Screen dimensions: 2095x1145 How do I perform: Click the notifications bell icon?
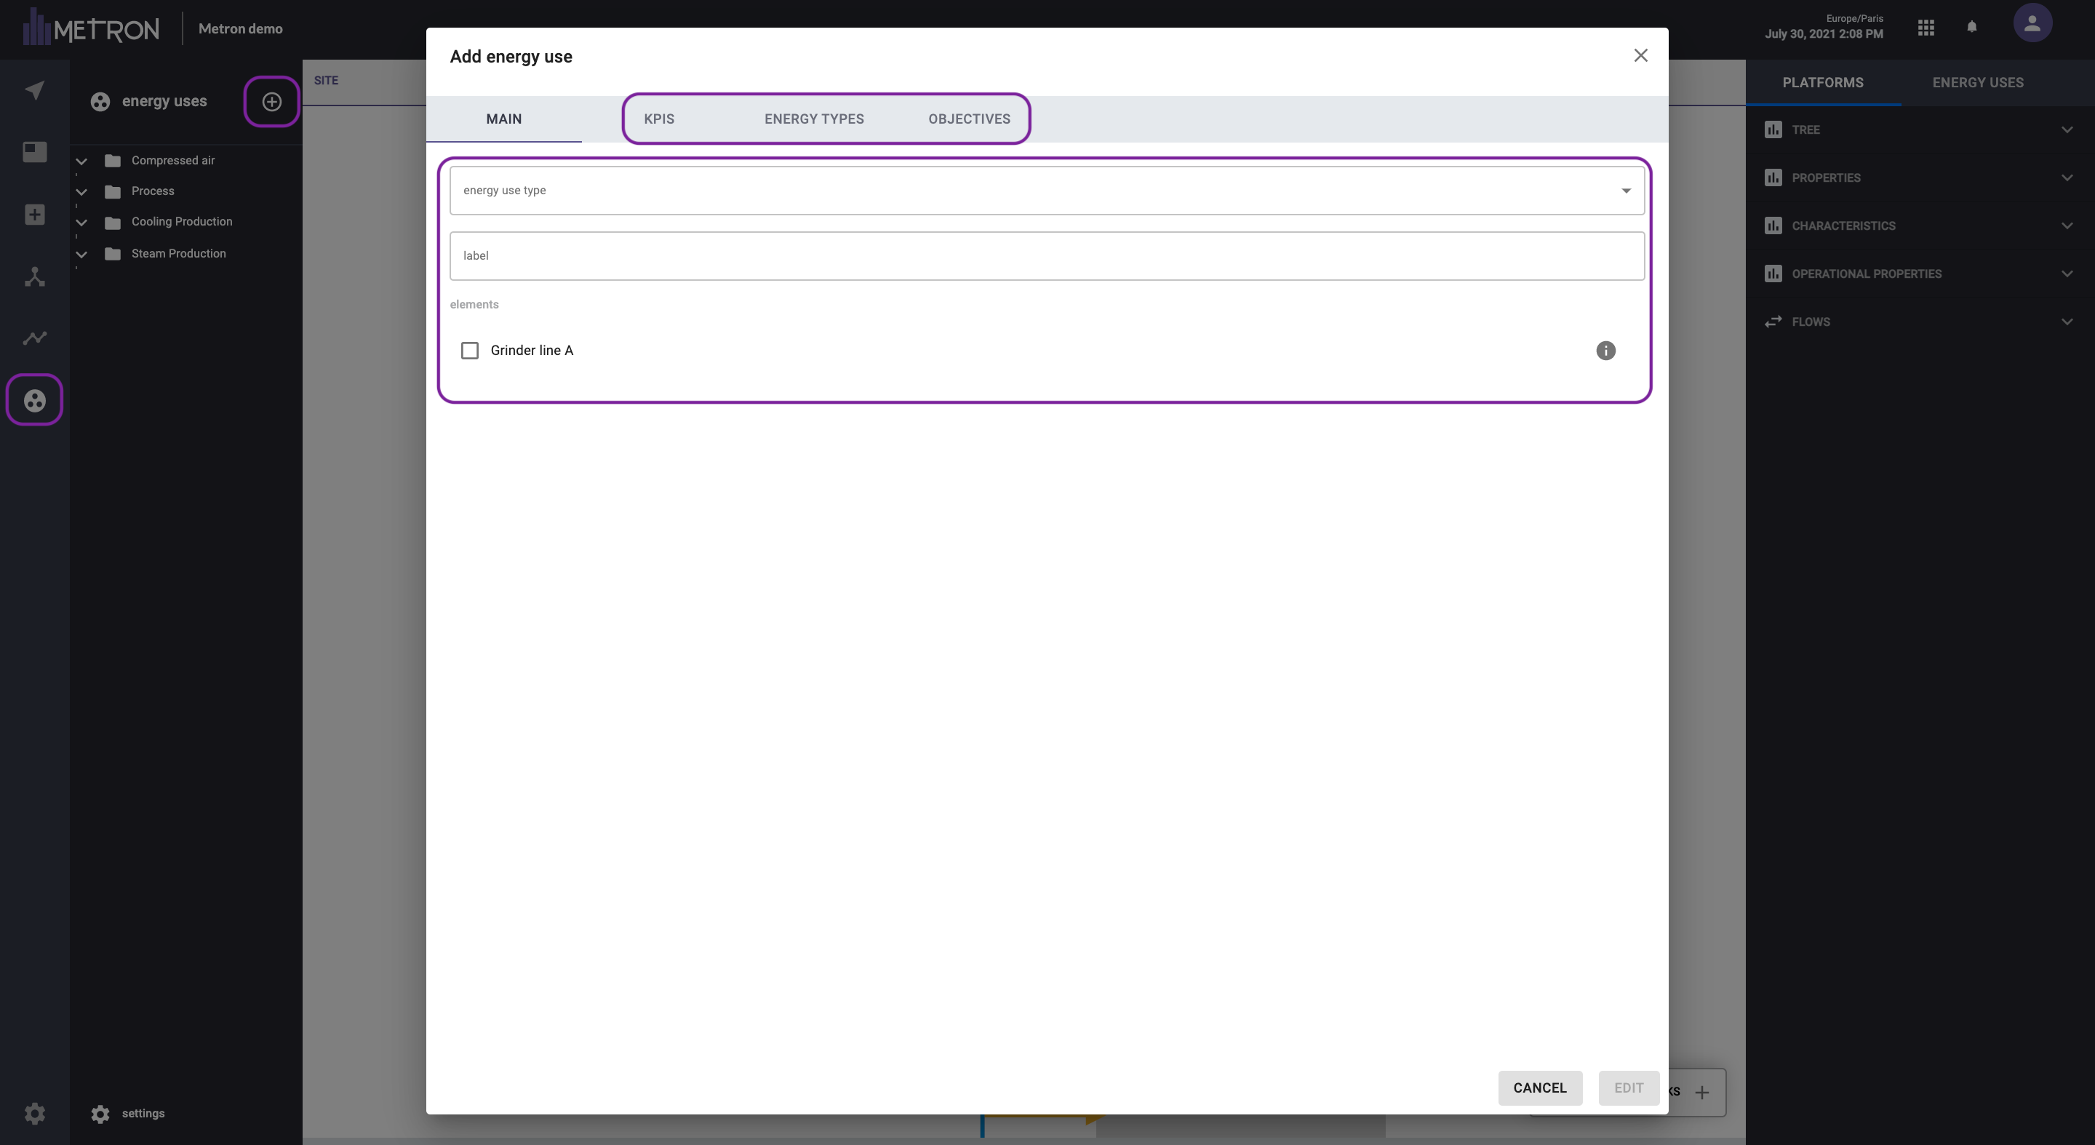tap(1971, 27)
